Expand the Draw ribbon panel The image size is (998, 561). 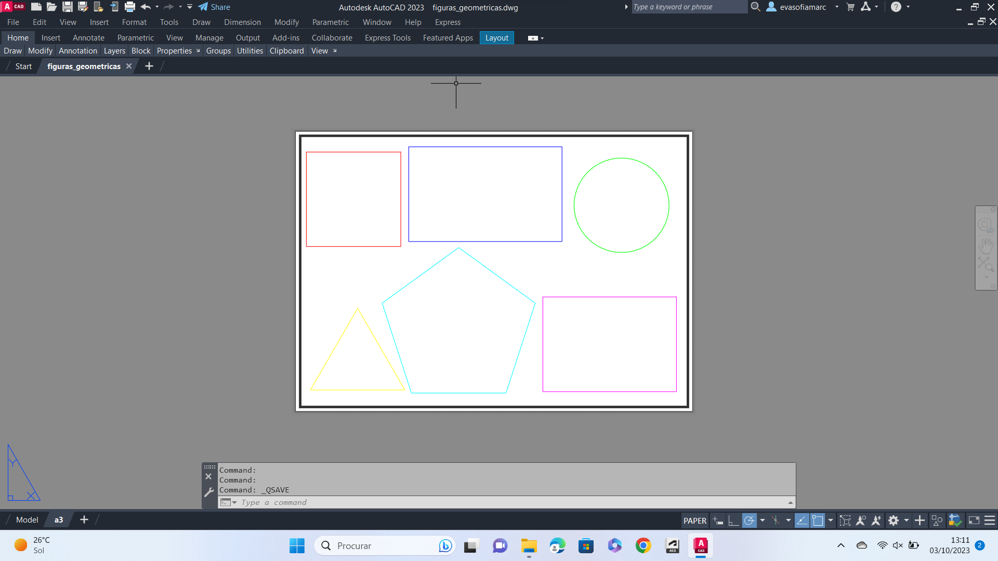coord(12,51)
